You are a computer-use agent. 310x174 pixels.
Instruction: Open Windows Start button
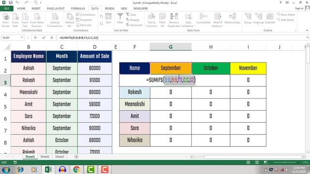click(x=6, y=170)
